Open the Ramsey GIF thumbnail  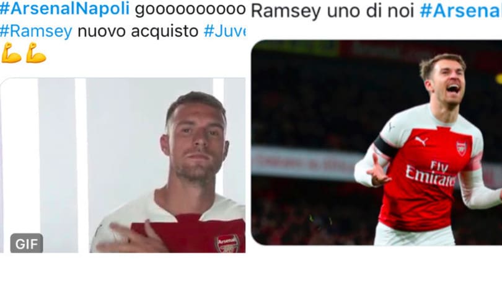tap(123, 165)
